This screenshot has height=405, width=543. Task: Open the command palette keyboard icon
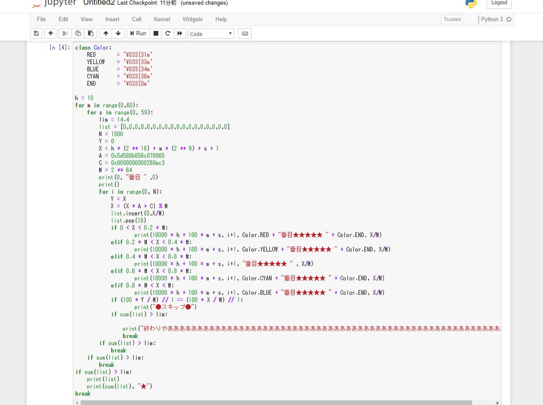pos(245,33)
